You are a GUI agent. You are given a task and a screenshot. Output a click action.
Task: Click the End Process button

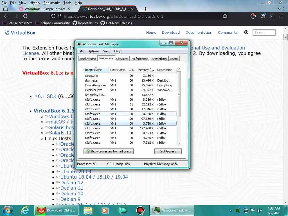point(168,151)
